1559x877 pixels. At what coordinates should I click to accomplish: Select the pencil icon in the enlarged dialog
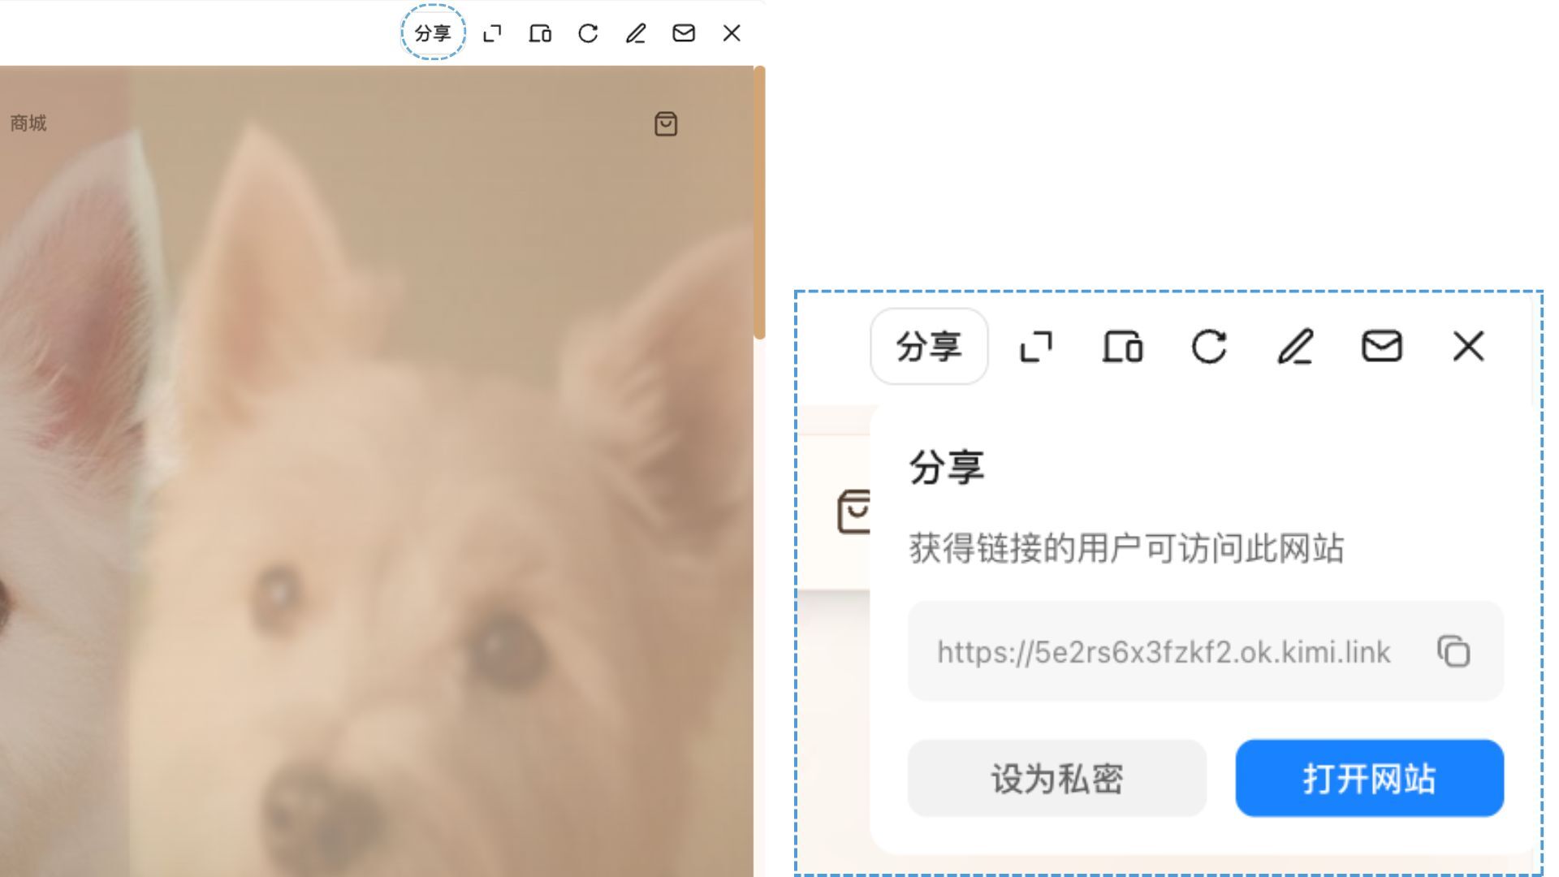click(x=1297, y=348)
